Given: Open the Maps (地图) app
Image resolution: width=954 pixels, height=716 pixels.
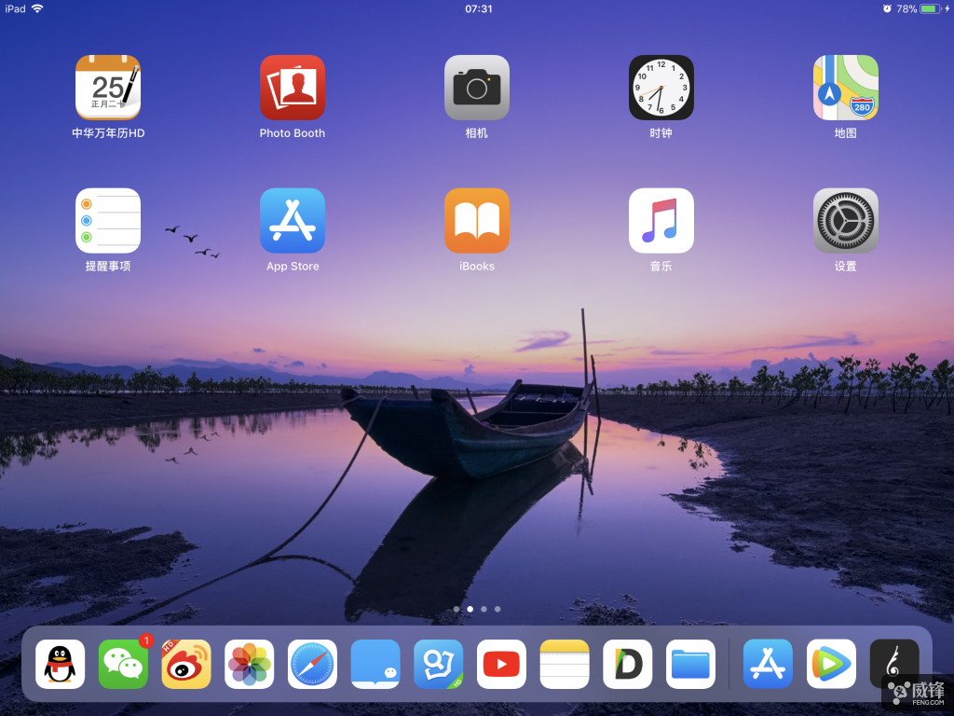Looking at the screenshot, I should click(x=845, y=88).
